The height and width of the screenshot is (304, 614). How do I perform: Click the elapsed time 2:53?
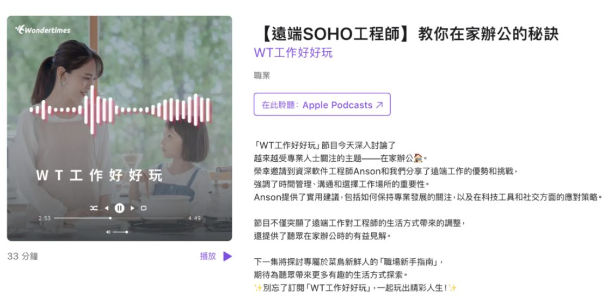[x=45, y=218]
